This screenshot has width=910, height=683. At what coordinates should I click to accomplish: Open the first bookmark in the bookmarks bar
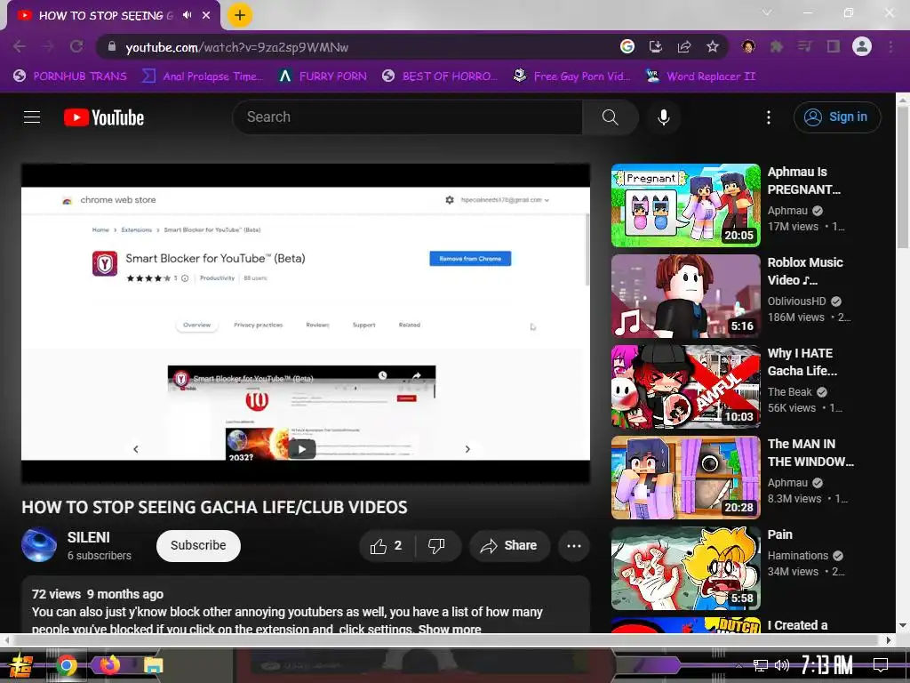tap(69, 76)
